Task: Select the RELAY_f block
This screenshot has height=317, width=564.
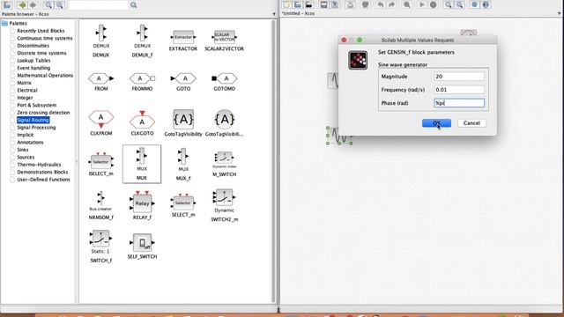Action: 142,205
